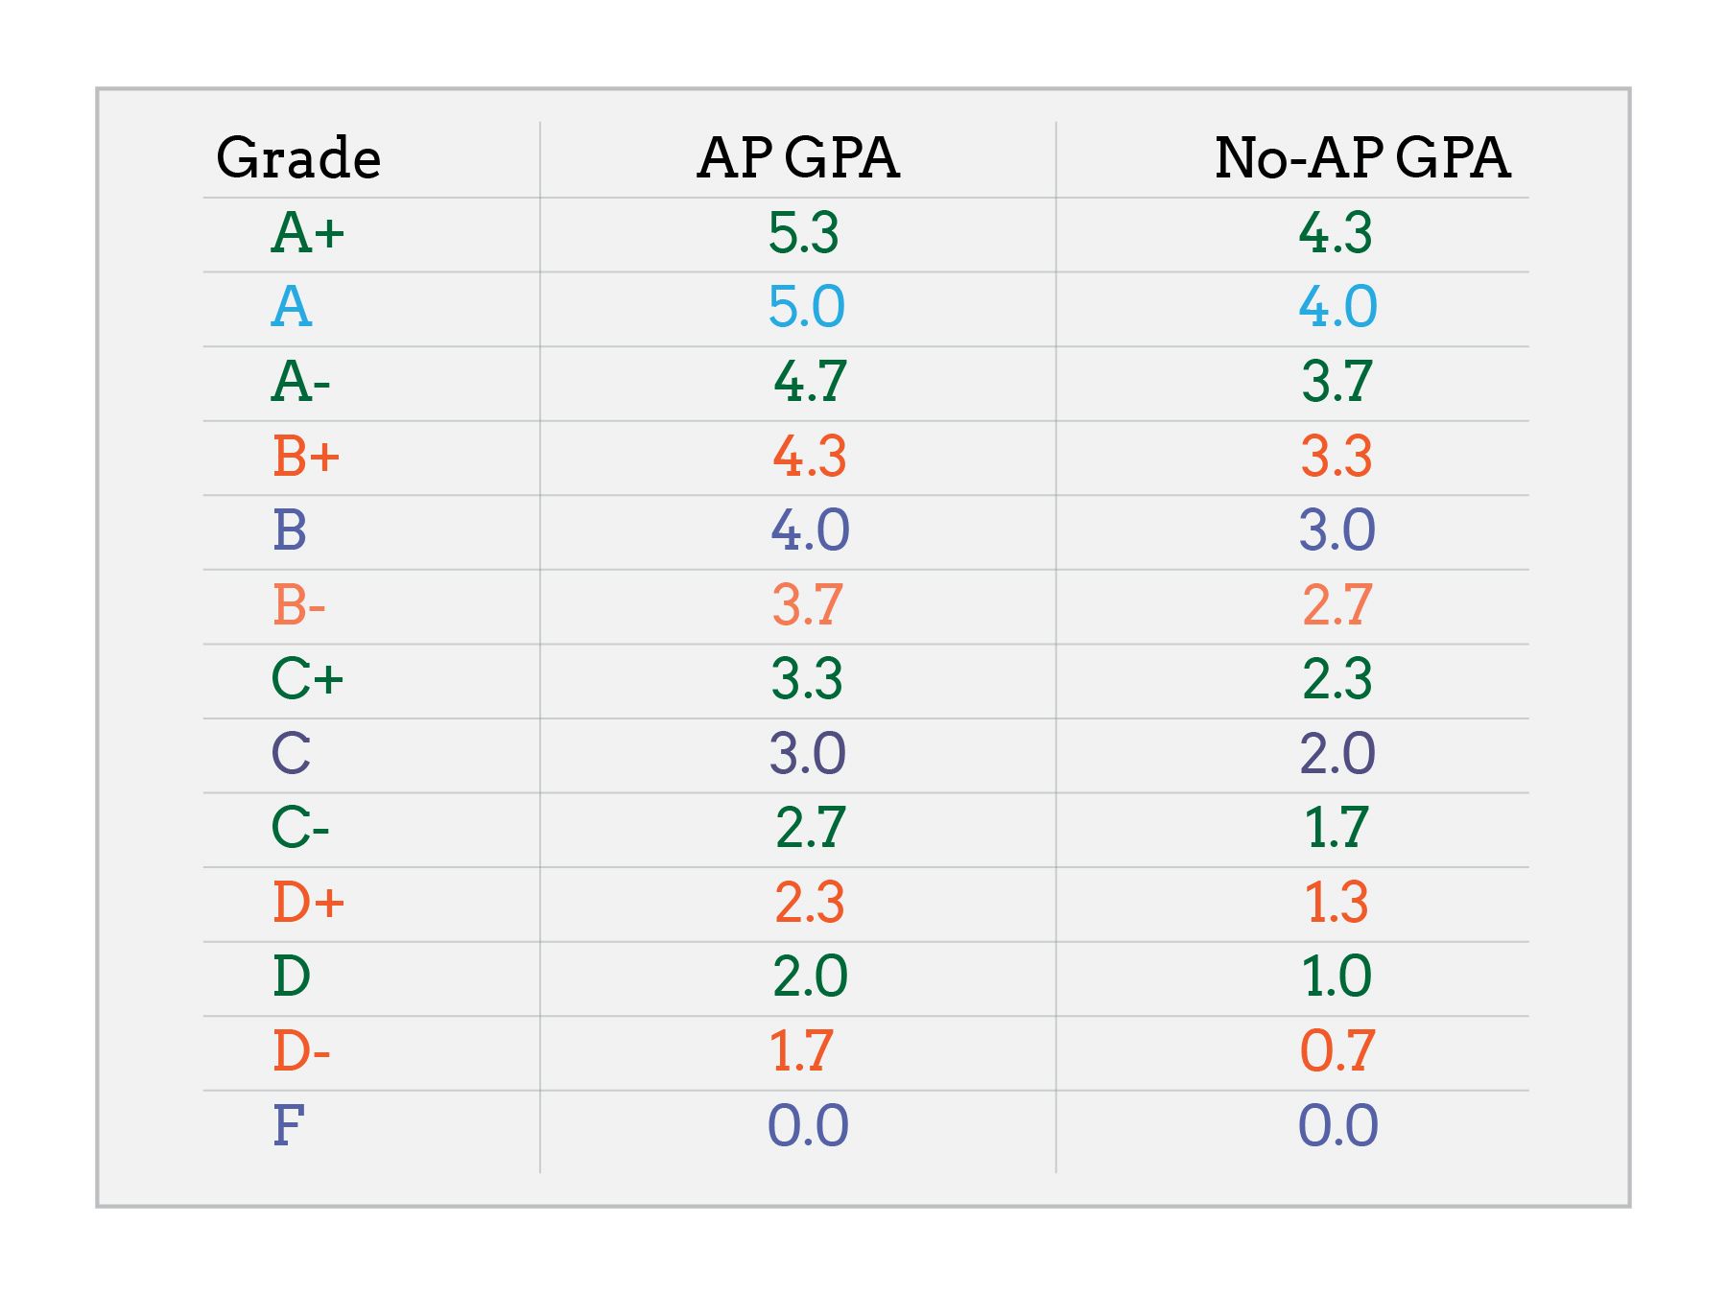
Task: Select the C- grade cell
Action: 300,828
